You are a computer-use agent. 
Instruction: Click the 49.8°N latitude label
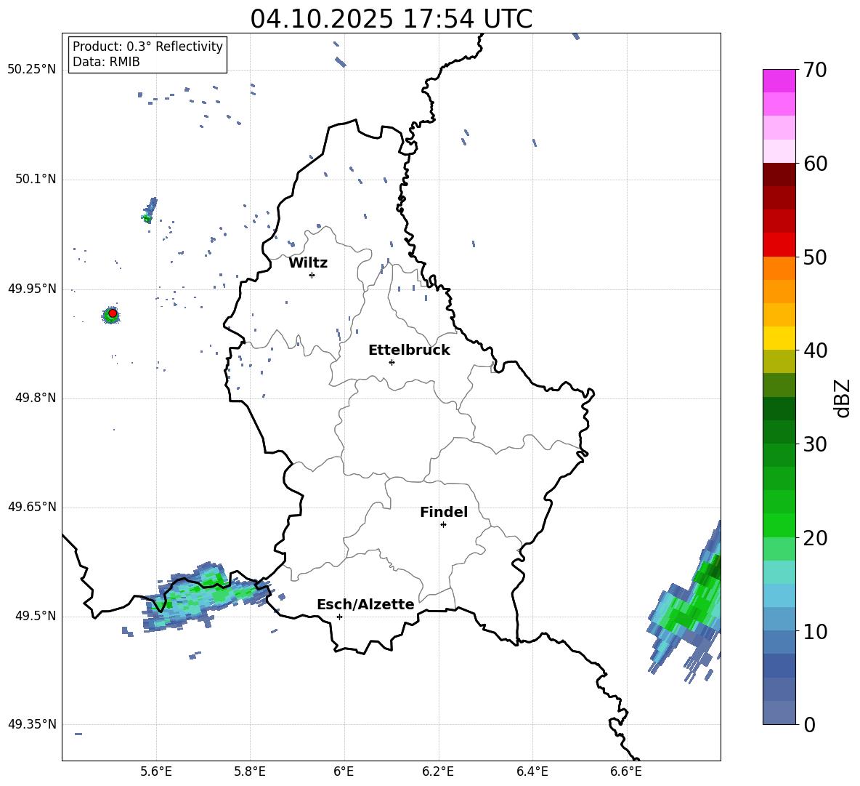36,398
